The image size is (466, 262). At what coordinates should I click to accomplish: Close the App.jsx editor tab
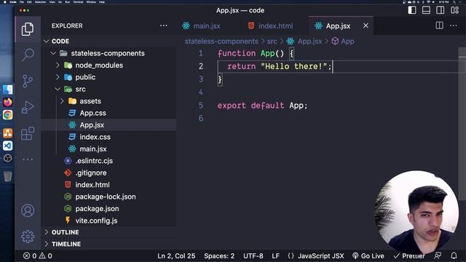366,26
